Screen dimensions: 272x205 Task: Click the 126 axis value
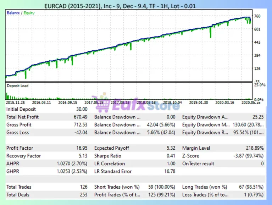pos(257,68)
